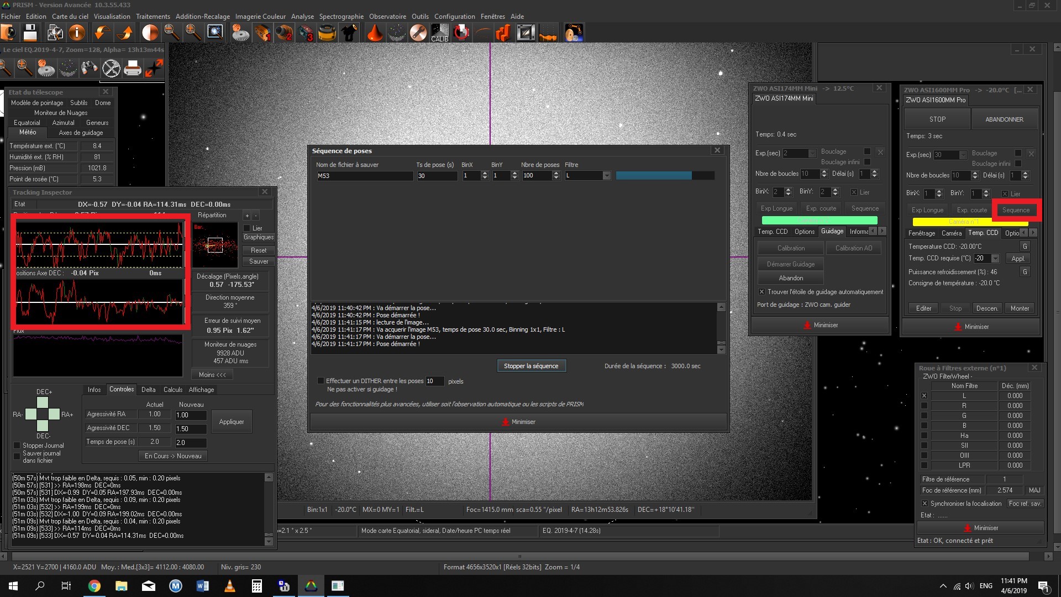This screenshot has width=1061, height=597.
Task: Open Exp.(sec) dropdown for ASI1600MM Pro
Action: coord(963,155)
